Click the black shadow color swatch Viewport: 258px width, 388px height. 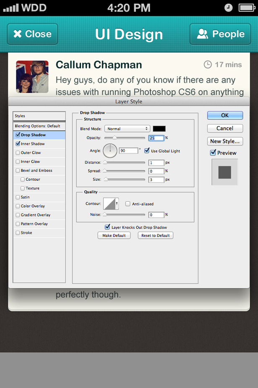coord(159,129)
